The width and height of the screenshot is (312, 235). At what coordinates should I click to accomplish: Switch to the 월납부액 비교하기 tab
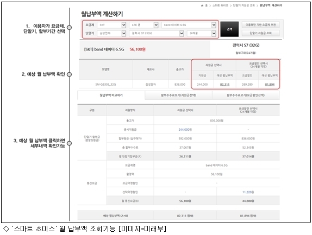tap(111, 96)
